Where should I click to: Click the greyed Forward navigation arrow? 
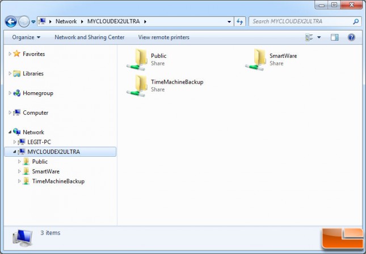[24, 21]
